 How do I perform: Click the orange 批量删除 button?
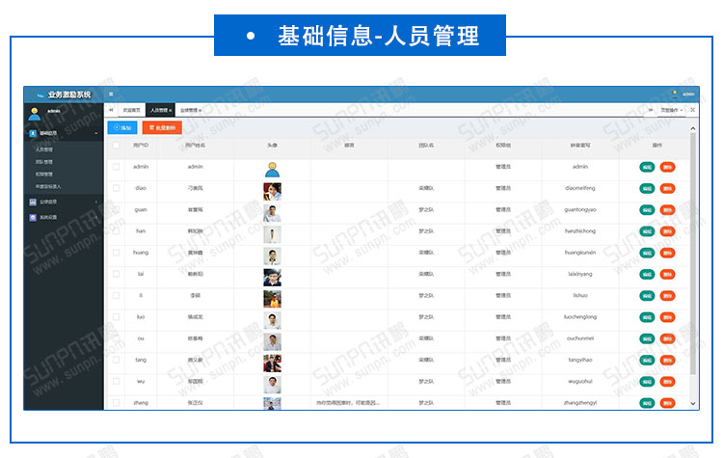click(x=161, y=127)
